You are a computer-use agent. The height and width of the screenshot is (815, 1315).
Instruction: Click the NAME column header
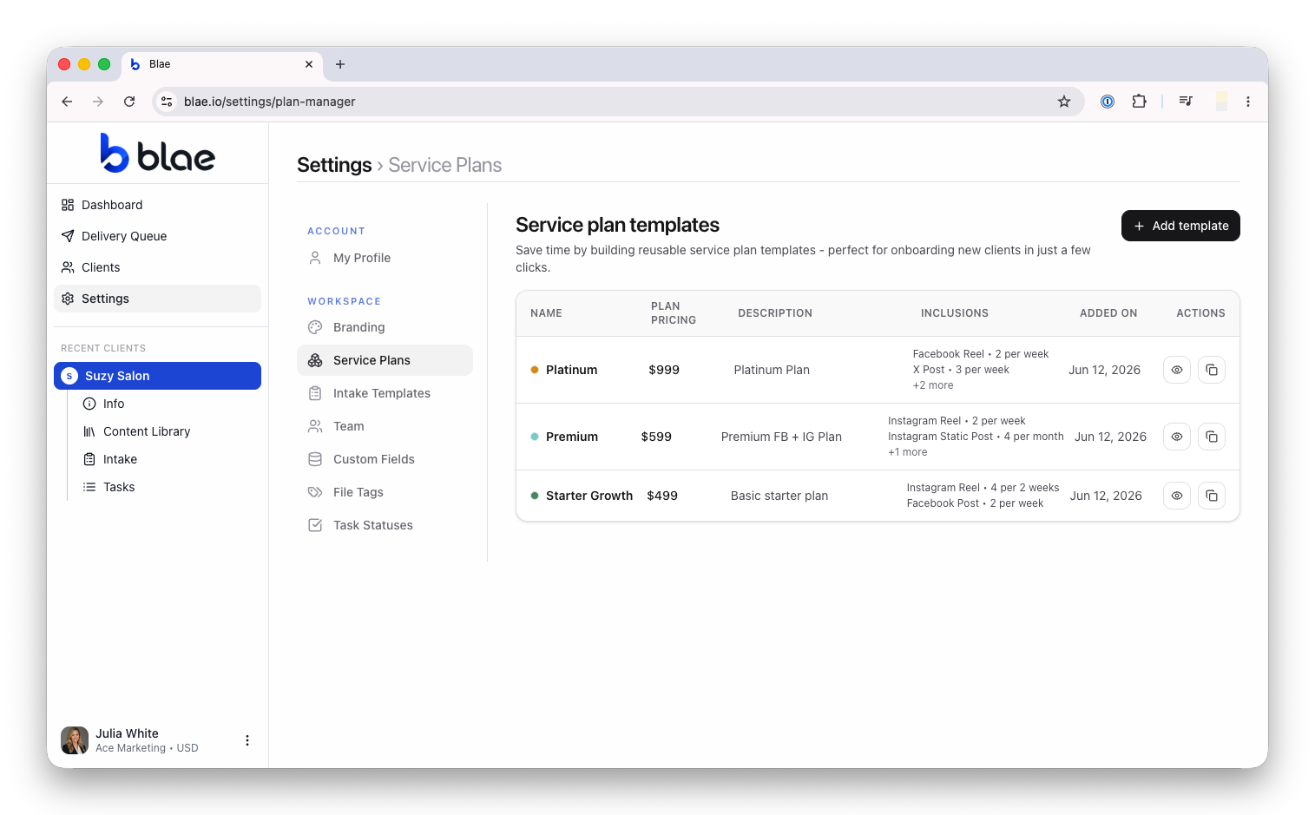click(546, 313)
